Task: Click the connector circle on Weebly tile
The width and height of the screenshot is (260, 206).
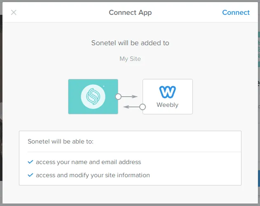Action: point(143,107)
